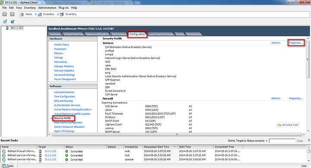Click the Inventory breadcrumb dropdown arrow

coord(58,14)
